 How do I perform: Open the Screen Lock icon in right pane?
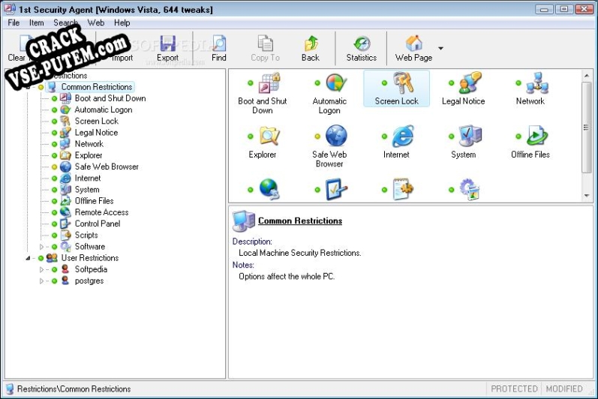[x=396, y=88]
